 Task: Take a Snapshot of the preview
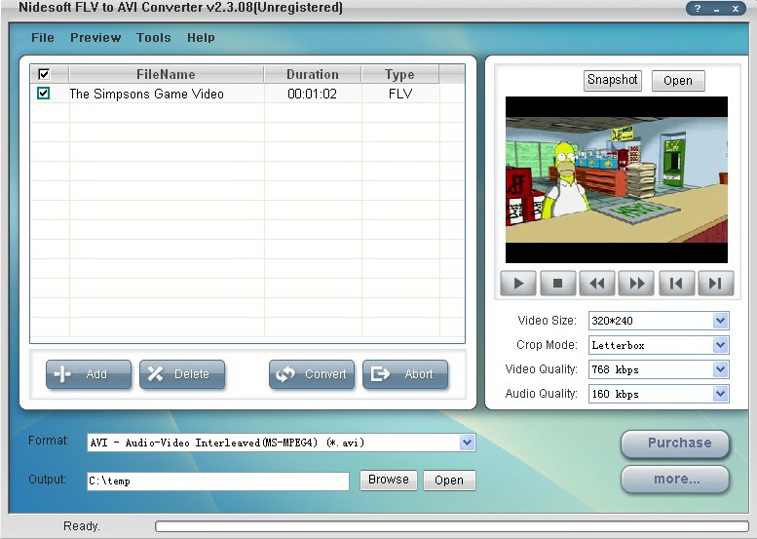click(x=613, y=80)
